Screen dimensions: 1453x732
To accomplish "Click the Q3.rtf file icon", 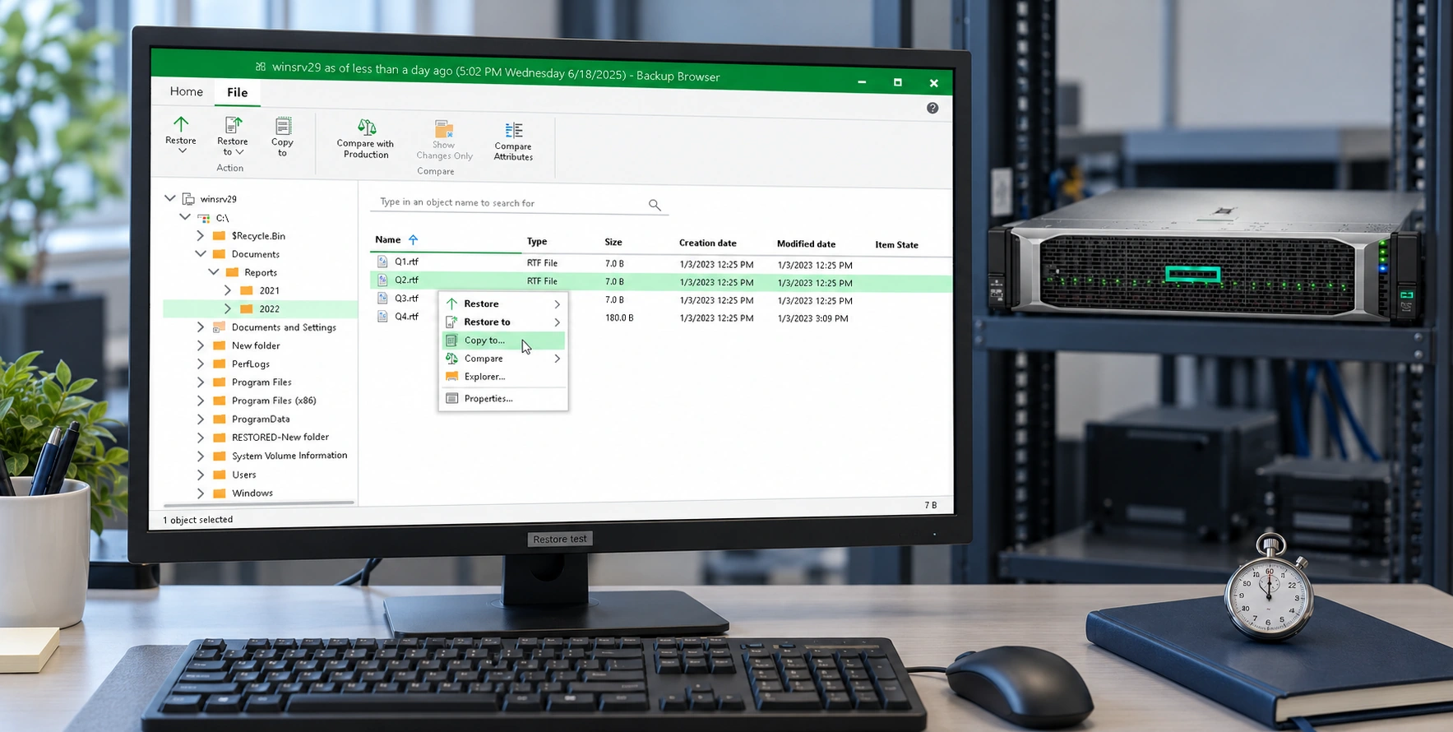I will [x=382, y=298].
